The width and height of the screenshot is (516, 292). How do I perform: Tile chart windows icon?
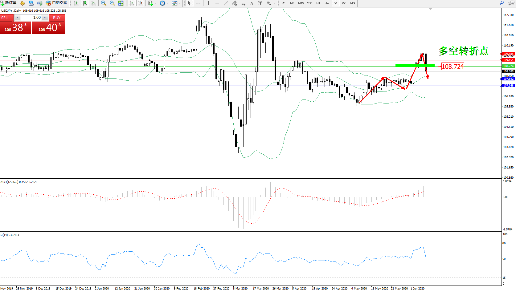point(121,3)
